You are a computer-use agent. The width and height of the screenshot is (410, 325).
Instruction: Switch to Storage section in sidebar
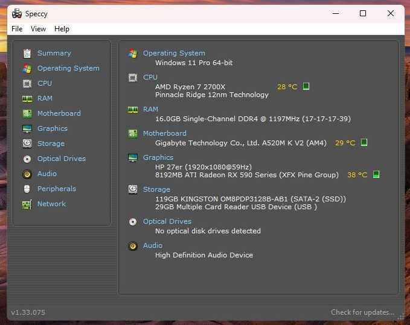(x=51, y=144)
